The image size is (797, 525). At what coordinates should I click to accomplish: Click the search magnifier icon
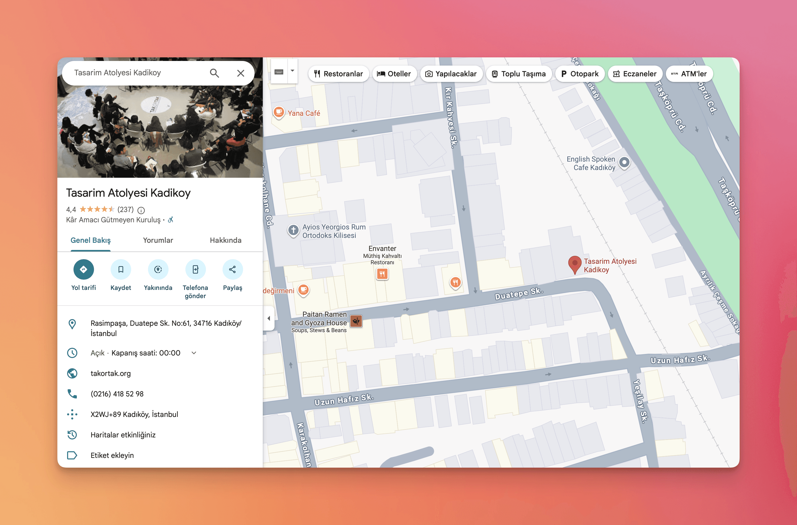[214, 73]
